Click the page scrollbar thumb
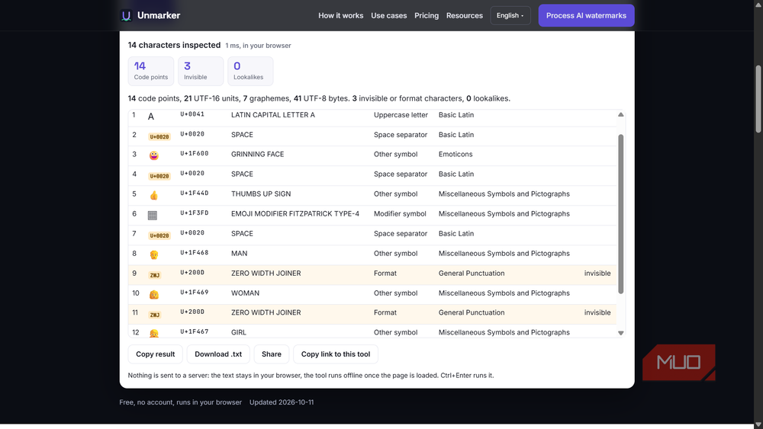 (758, 98)
